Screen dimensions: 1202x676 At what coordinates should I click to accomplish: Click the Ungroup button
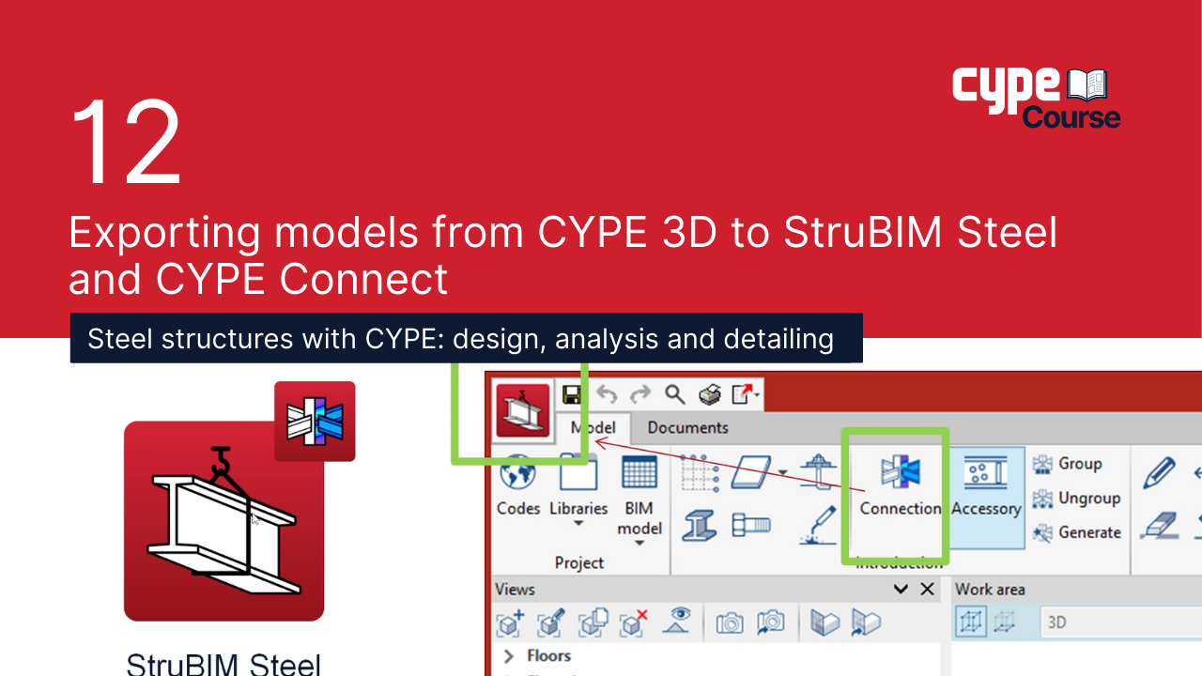pyautogui.click(x=1077, y=499)
